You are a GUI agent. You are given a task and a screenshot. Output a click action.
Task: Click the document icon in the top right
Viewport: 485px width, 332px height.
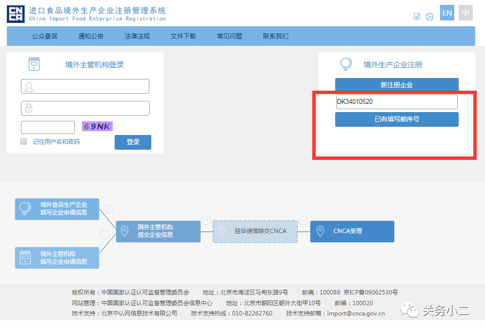(417, 17)
